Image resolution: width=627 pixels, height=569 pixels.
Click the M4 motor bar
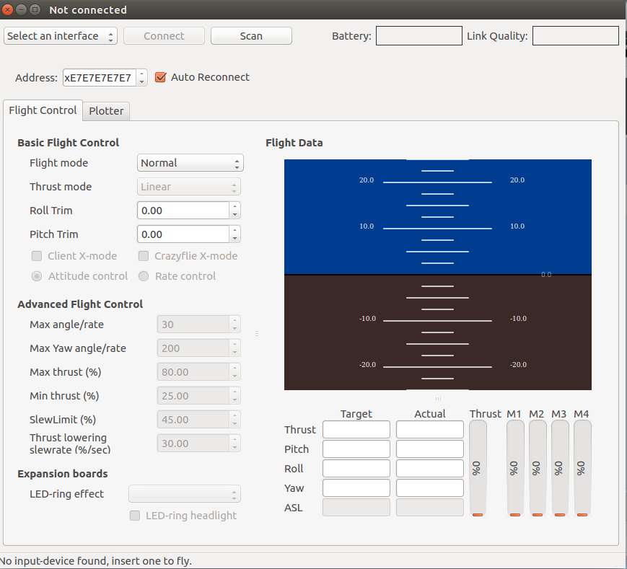coord(582,469)
